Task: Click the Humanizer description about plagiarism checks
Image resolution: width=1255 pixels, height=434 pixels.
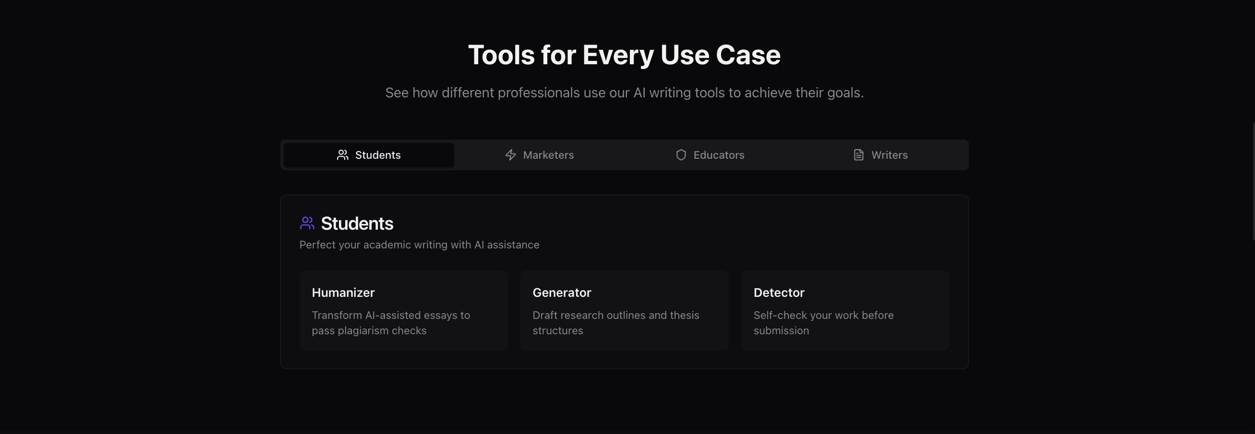Action: [391, 323]
